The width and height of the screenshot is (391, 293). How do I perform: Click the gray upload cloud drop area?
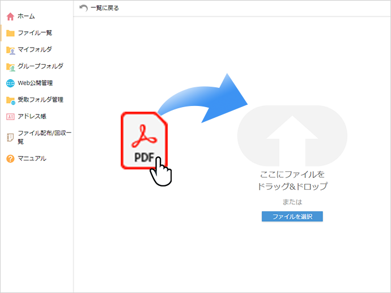[x=292, y=136]
